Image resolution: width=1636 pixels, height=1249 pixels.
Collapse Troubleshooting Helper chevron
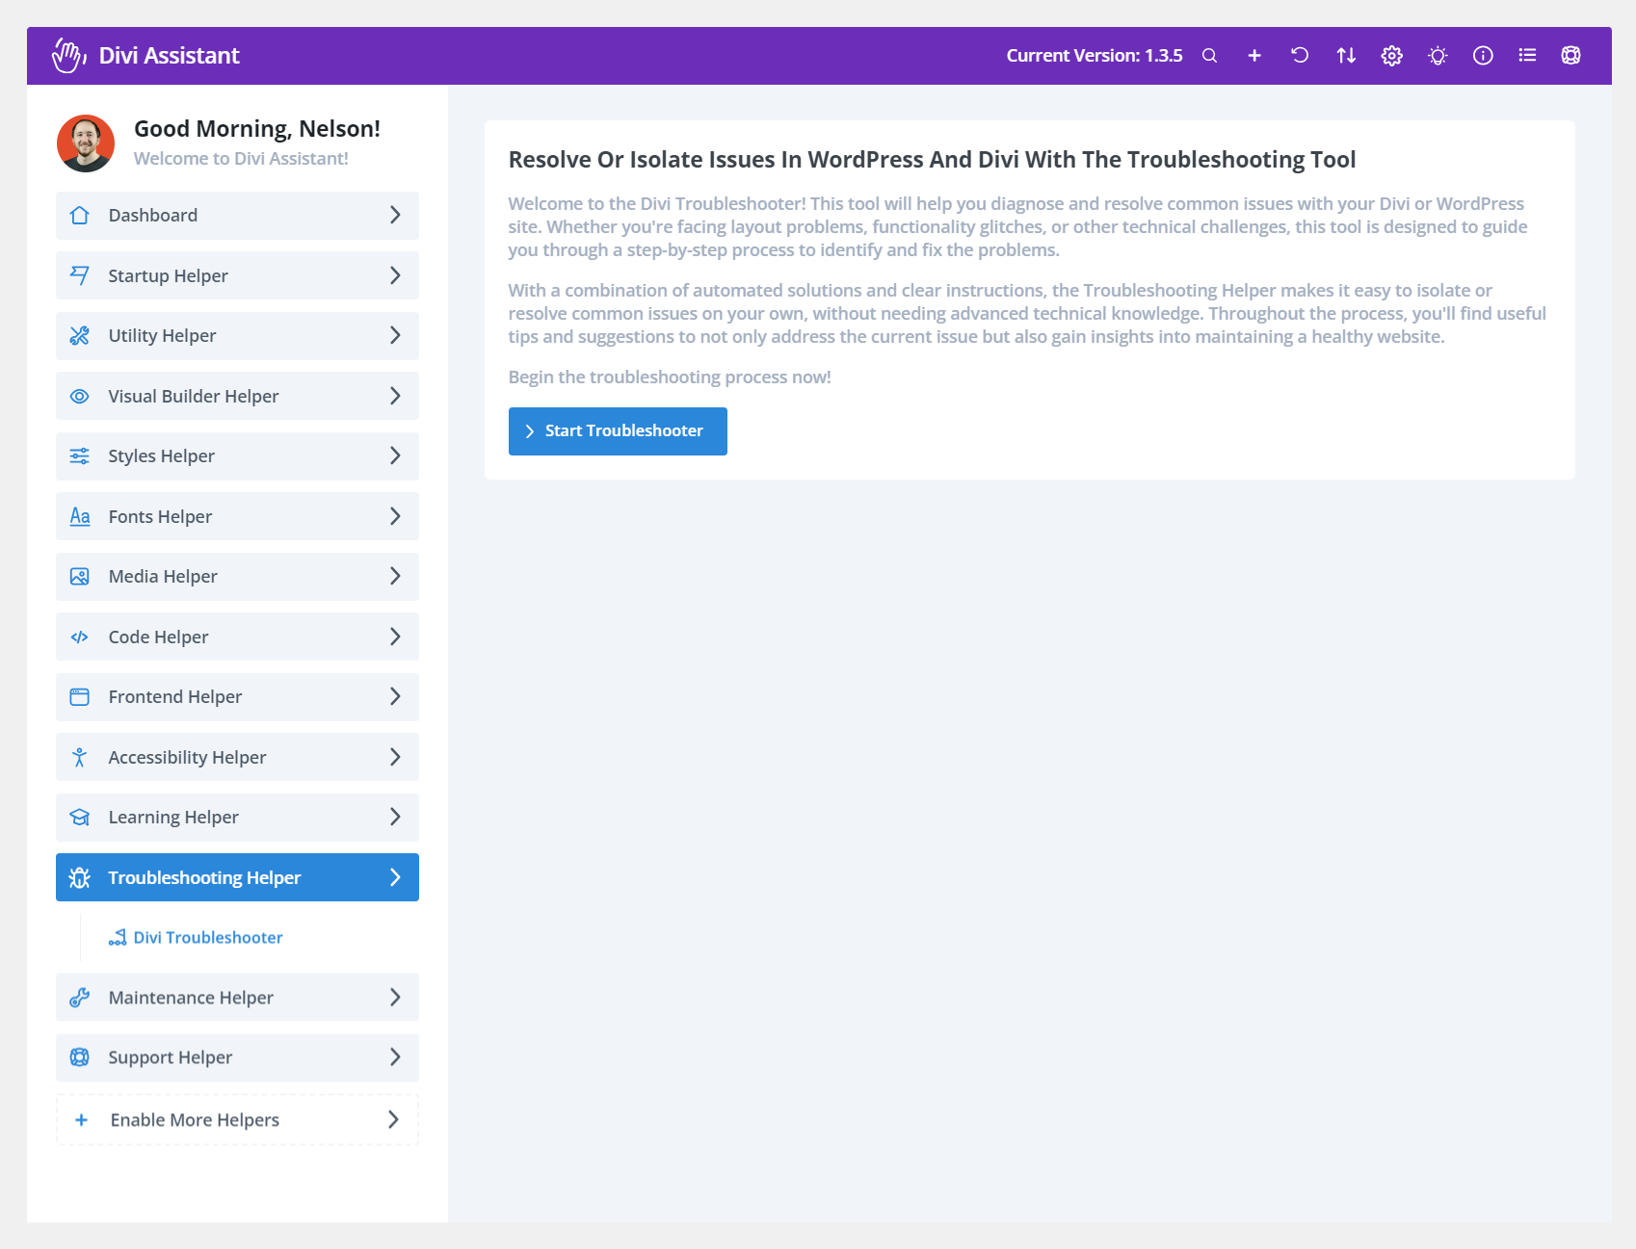(x=395, y=877)
